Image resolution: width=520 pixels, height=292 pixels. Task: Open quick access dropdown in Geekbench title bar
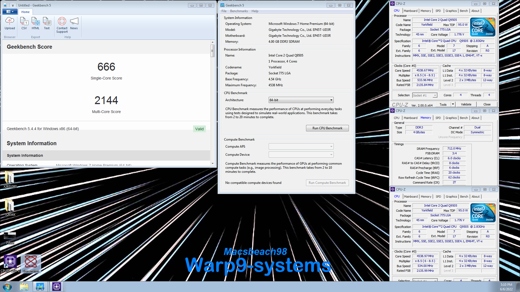(13, 5)
